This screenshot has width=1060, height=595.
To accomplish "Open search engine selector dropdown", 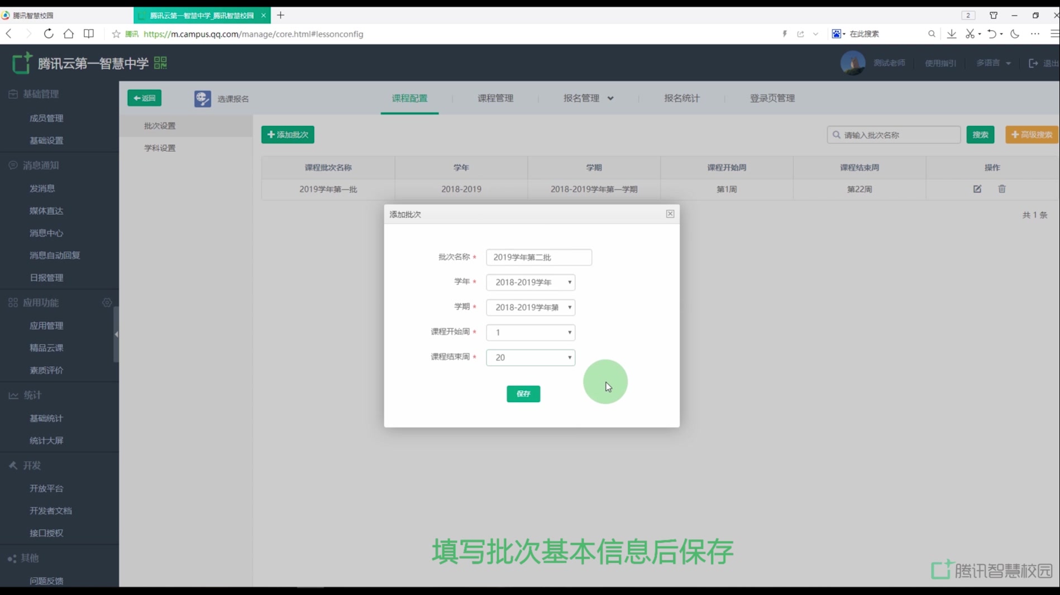I will [x=839, y=34].
